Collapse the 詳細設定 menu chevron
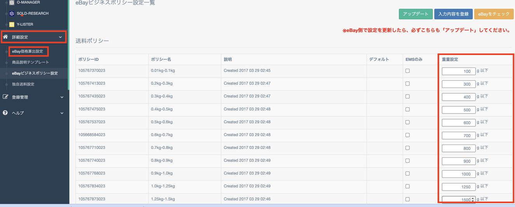The height and width of the screenshot is (207, 515). tap(60, 37)
